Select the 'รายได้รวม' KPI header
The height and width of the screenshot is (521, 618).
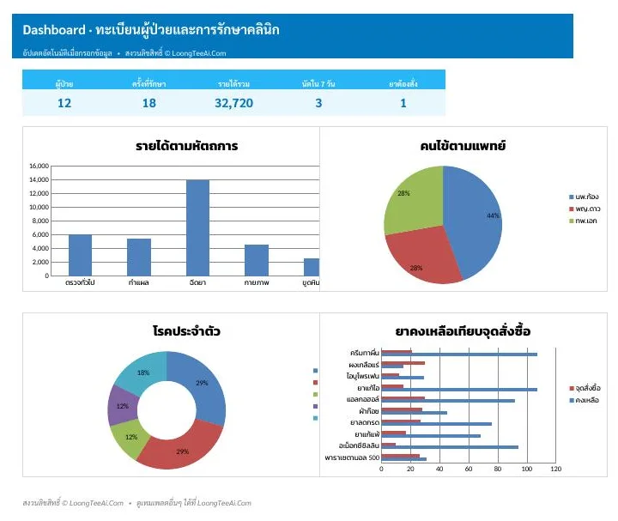(233, 84)
